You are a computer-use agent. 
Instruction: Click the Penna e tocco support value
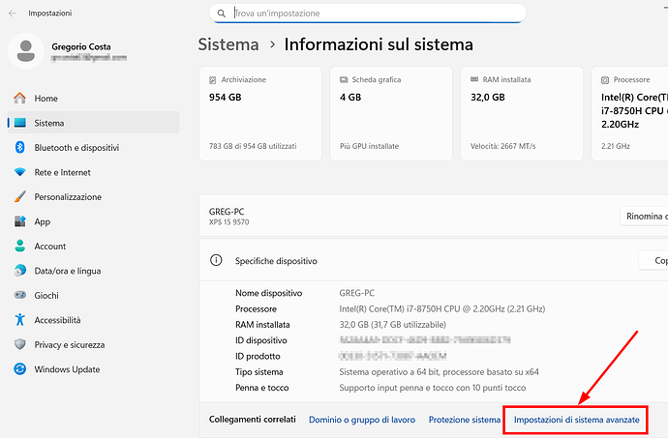(x=433, y=388)
